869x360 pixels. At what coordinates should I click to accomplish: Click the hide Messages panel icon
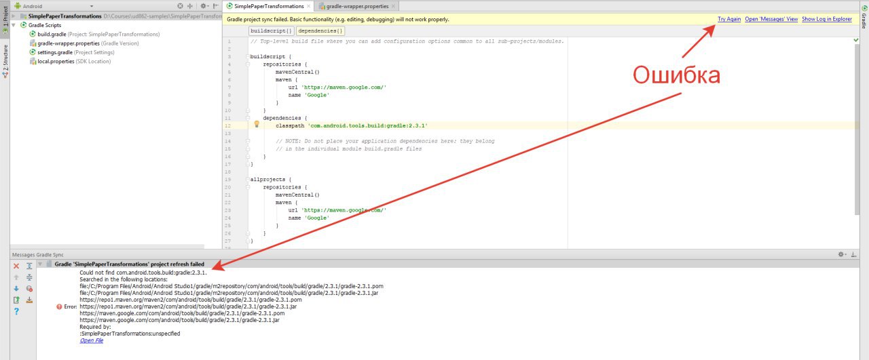pos(854,254)
